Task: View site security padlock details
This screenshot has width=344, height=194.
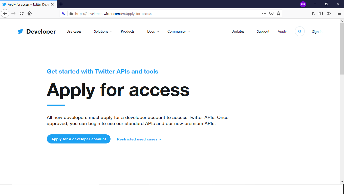Action: (x=71, y=14)
